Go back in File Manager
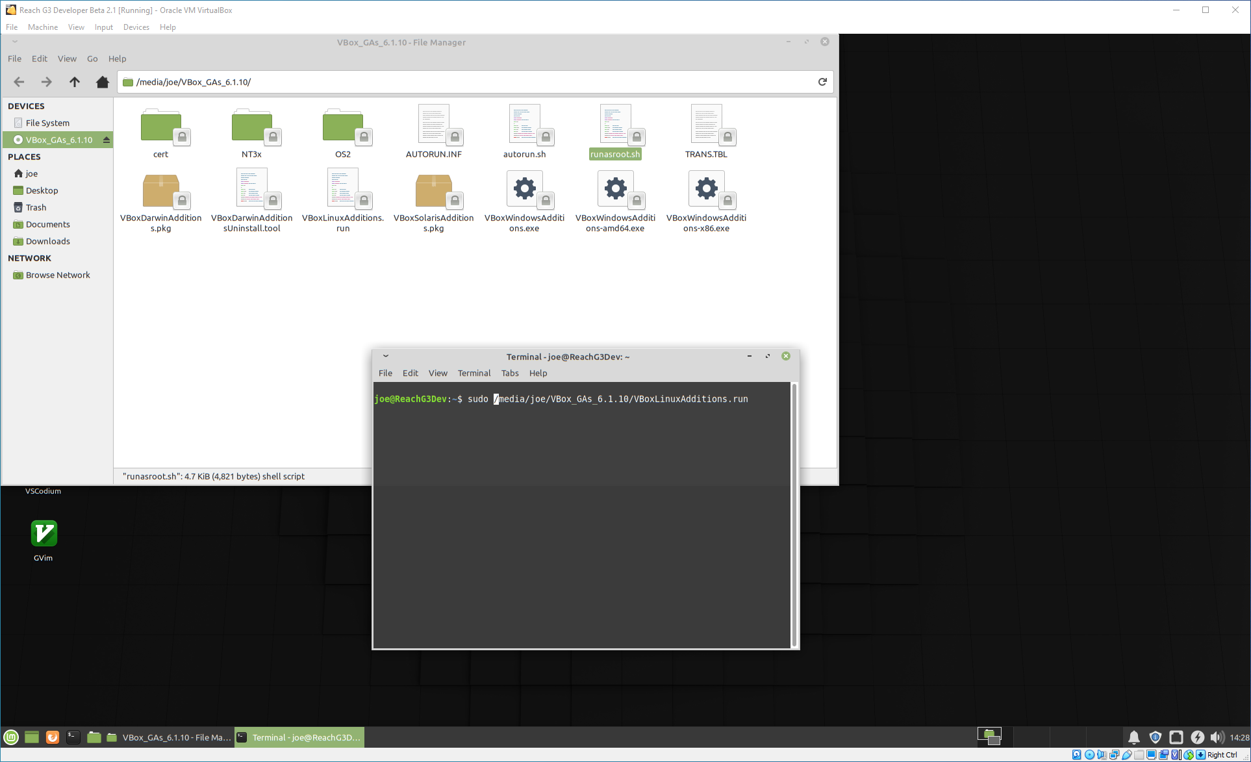Image resolution: width=1251 pixels, height=762 pixels. [x=19, y=82]
